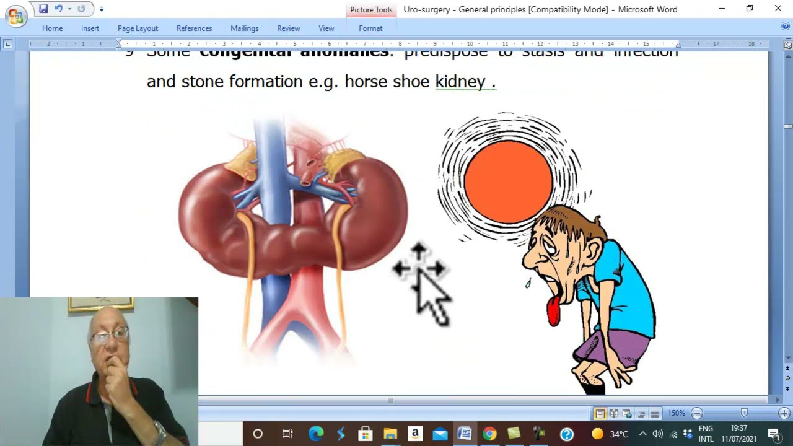Click the Cortana search circle on taskbar
Viewport: 793px width, 446px height.
pyautogui.click(x=258, y=434)
